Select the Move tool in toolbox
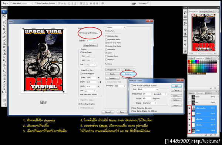 click(x=4, y=16)
